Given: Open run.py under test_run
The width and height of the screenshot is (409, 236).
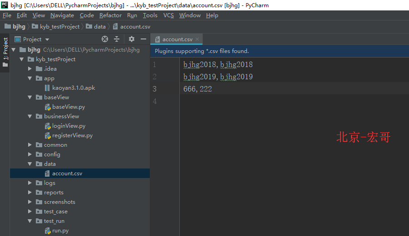Looking at the screenshot, I should [x=60, y=231].
